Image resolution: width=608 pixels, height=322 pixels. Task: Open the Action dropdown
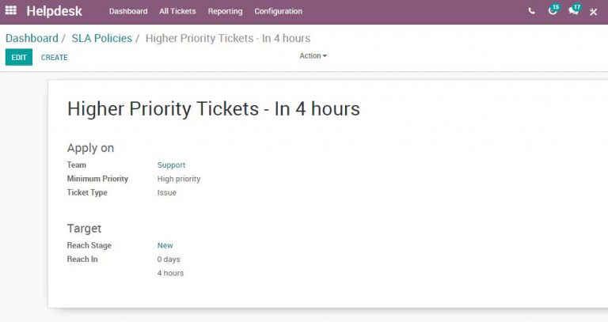(313, 55)
